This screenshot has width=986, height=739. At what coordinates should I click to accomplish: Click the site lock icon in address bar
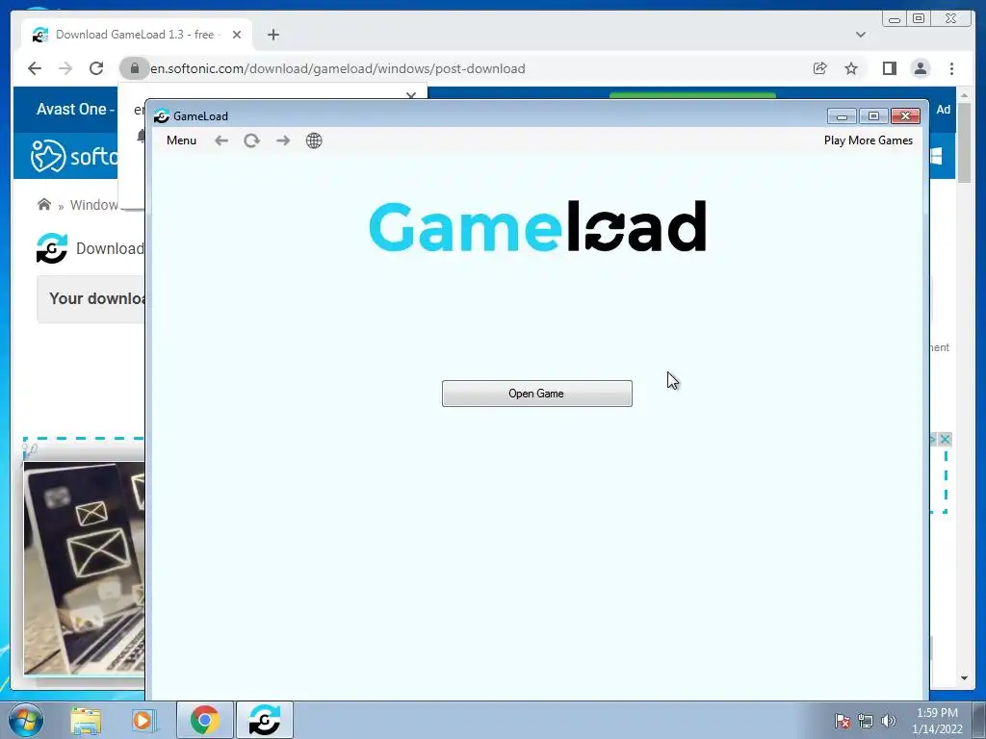click(x=134, y=68)
